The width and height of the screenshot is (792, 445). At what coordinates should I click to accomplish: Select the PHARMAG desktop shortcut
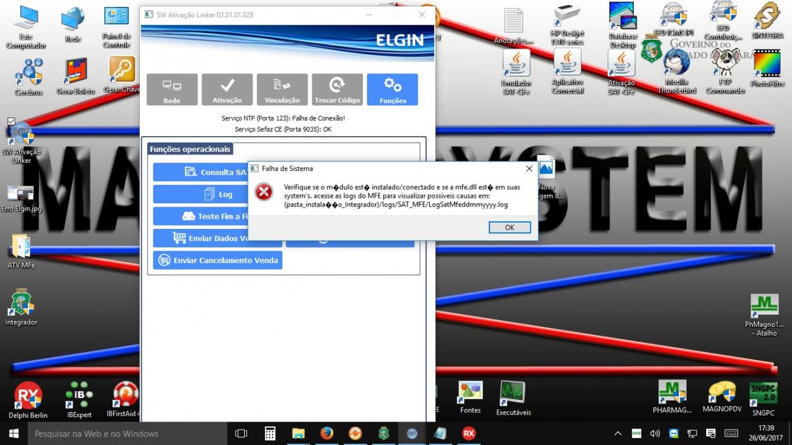point(672,398)
